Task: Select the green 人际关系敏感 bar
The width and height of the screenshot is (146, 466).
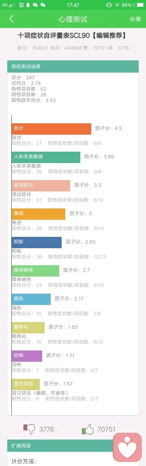Action: click(46, 157)
